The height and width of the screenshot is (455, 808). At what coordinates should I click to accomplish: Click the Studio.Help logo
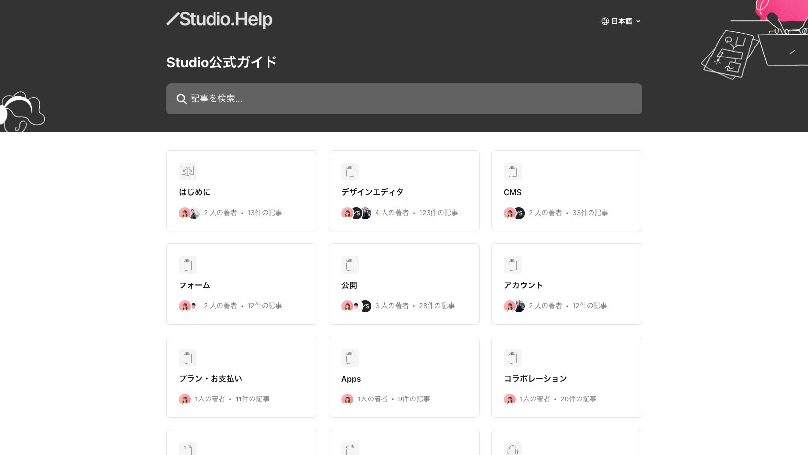[219, 19]
